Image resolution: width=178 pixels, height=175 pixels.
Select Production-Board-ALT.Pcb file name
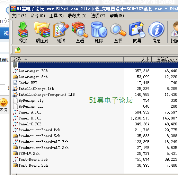point(44,142)
